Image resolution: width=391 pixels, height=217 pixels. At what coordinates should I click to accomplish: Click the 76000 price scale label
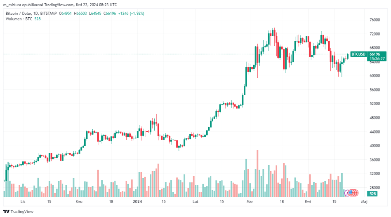[375, 20]
